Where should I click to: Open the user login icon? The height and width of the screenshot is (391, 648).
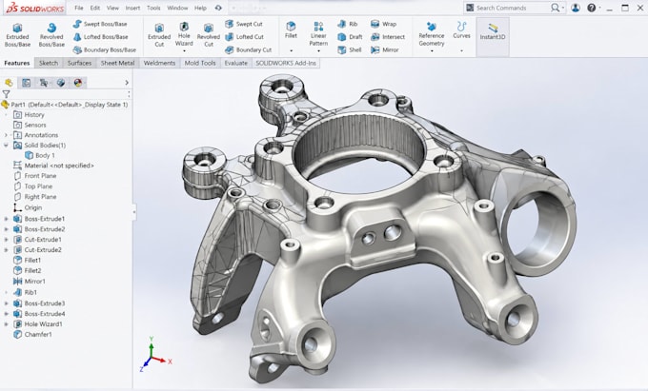tap(576, 8)
